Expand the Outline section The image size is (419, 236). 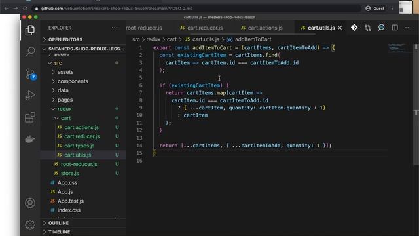pyautogui.click(x=83, y=223)
